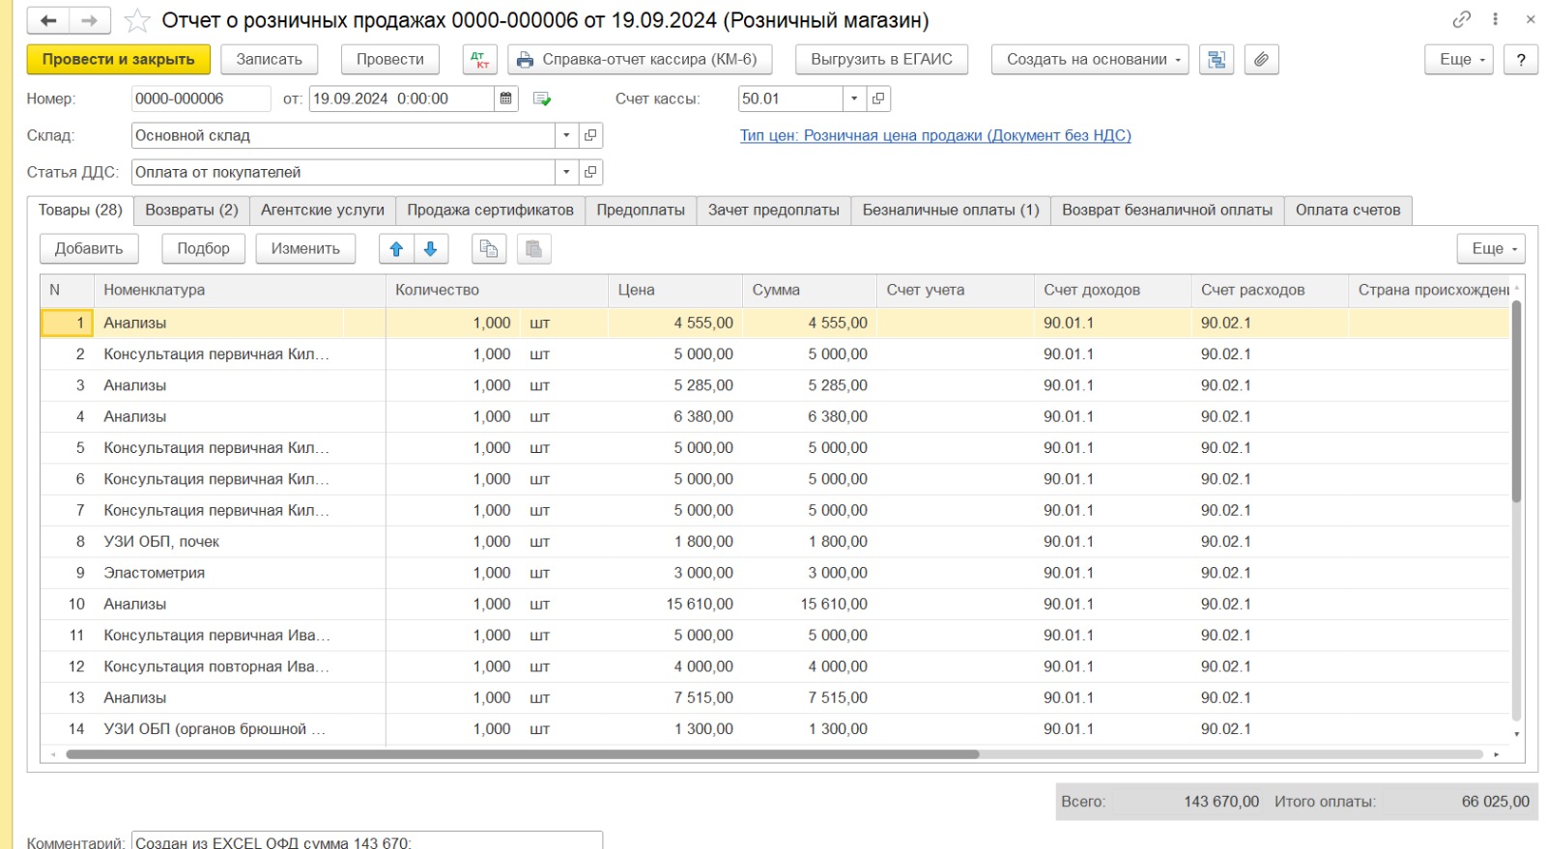Click the Добавить row button
Image resolution: width=1546 pixels, height=849 pixels.
pyautogui.click(x=89, y=249)
